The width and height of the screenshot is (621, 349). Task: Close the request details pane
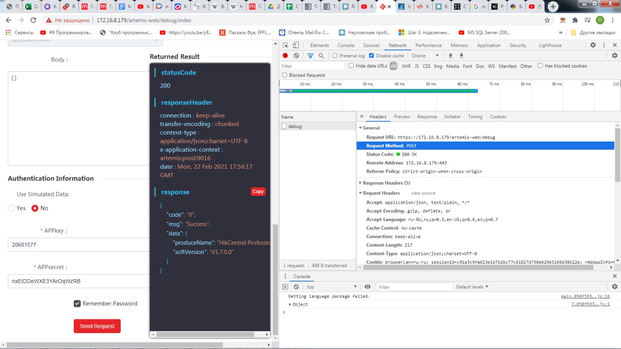point(361,117)
